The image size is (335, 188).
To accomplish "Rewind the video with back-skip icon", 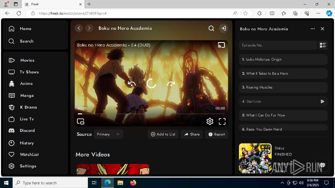I will [x=132, y=84].
